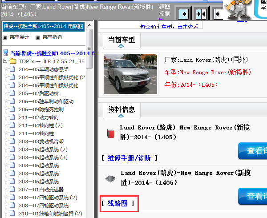The image size is (267, 218).
Task: Open 211—02动力转向 document
Action: click(x=39, y=117)
